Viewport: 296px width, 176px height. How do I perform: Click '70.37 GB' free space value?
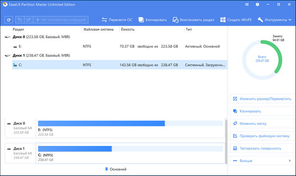pos(127,46)
